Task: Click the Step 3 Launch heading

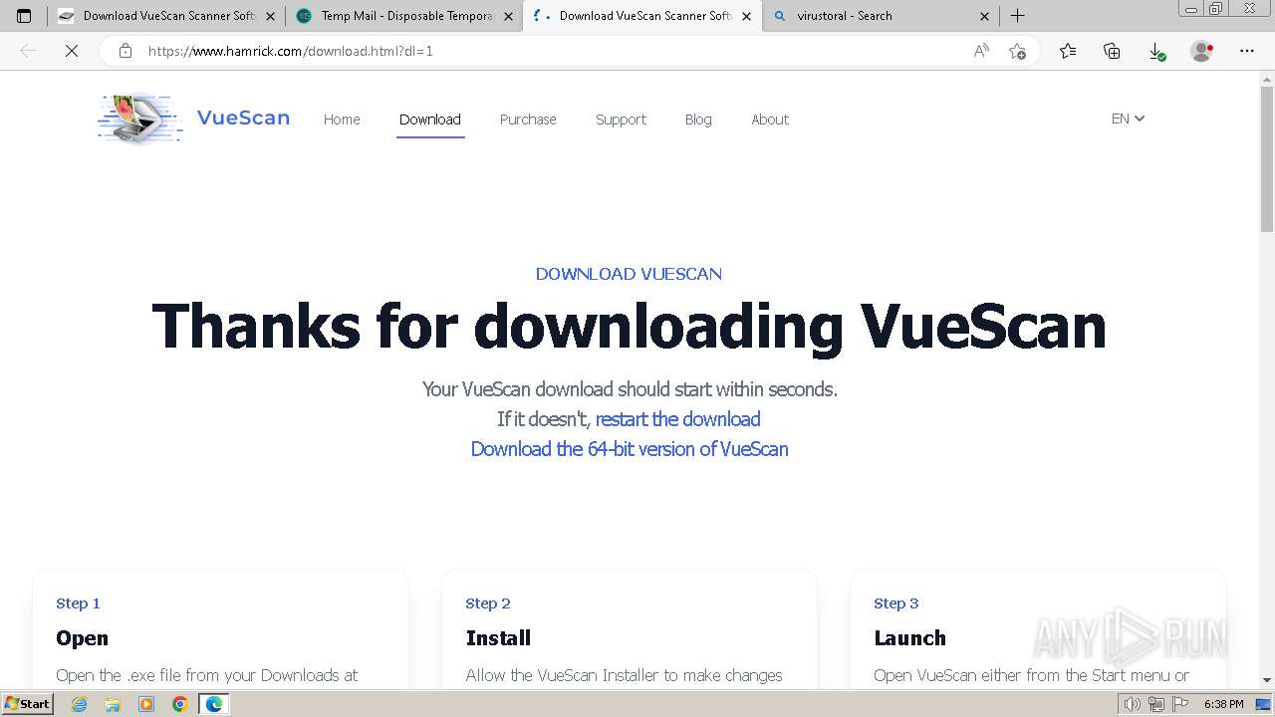Action: click(x=909, y=638)
